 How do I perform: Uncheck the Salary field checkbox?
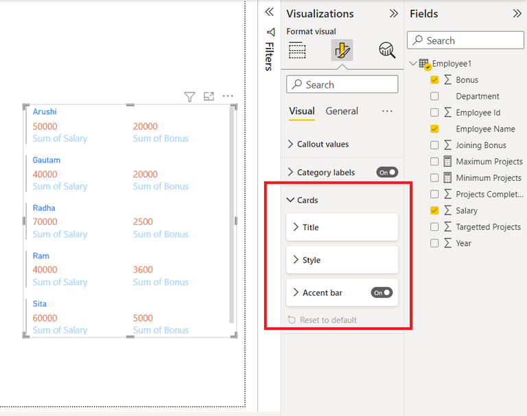click(434, 210)
